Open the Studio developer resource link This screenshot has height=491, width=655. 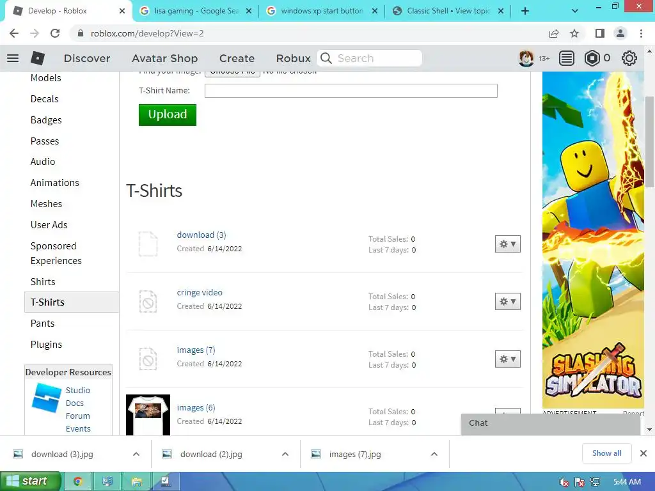point(77,391)
